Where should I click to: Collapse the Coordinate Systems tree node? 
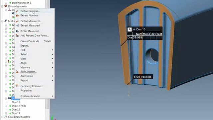2,117
